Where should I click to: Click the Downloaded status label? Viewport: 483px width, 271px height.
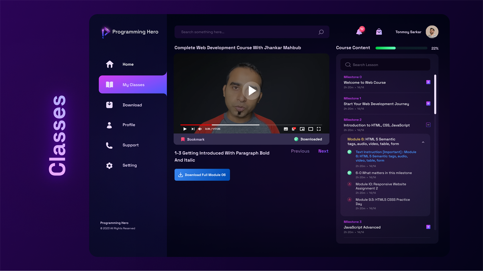click(311, 139)
